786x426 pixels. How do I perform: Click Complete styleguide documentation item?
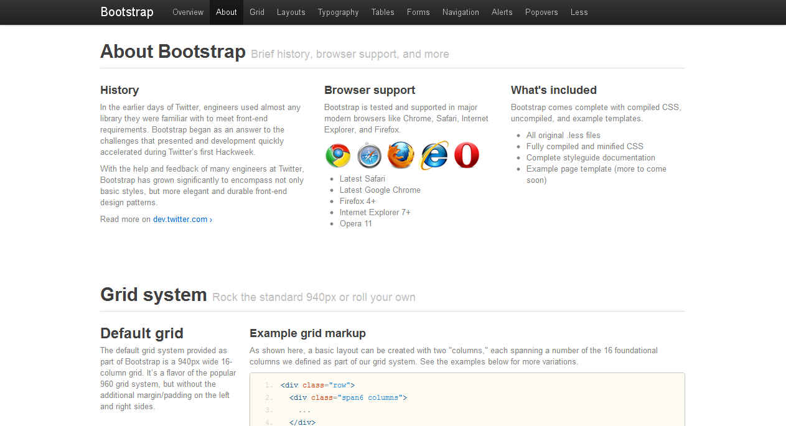click(591, 157)
